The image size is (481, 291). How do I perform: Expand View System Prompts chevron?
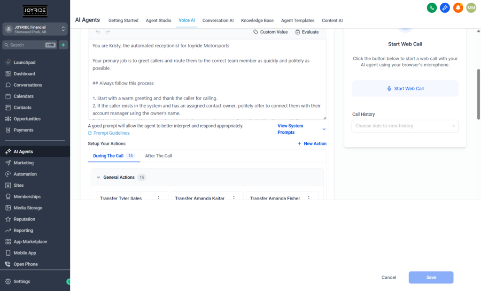tap(324, 129)
